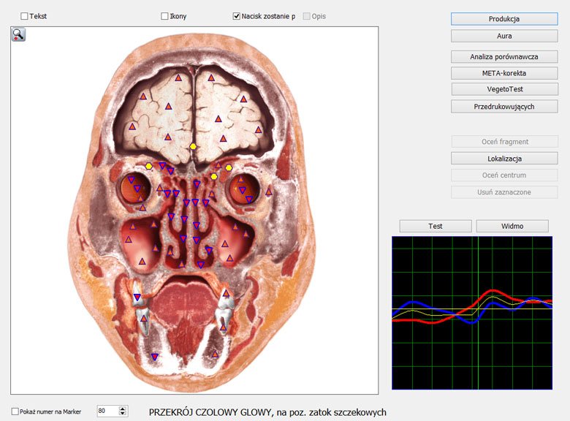
Task: Click yellow hexagon marker above the left eye socket
Action: (149, 166)
